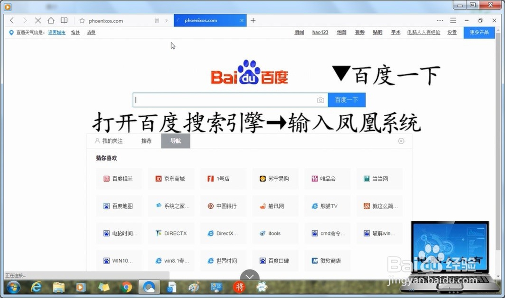Open the 唯品会 shortcut
Viewport: 505px width, 298px height.
coord(327,178)
